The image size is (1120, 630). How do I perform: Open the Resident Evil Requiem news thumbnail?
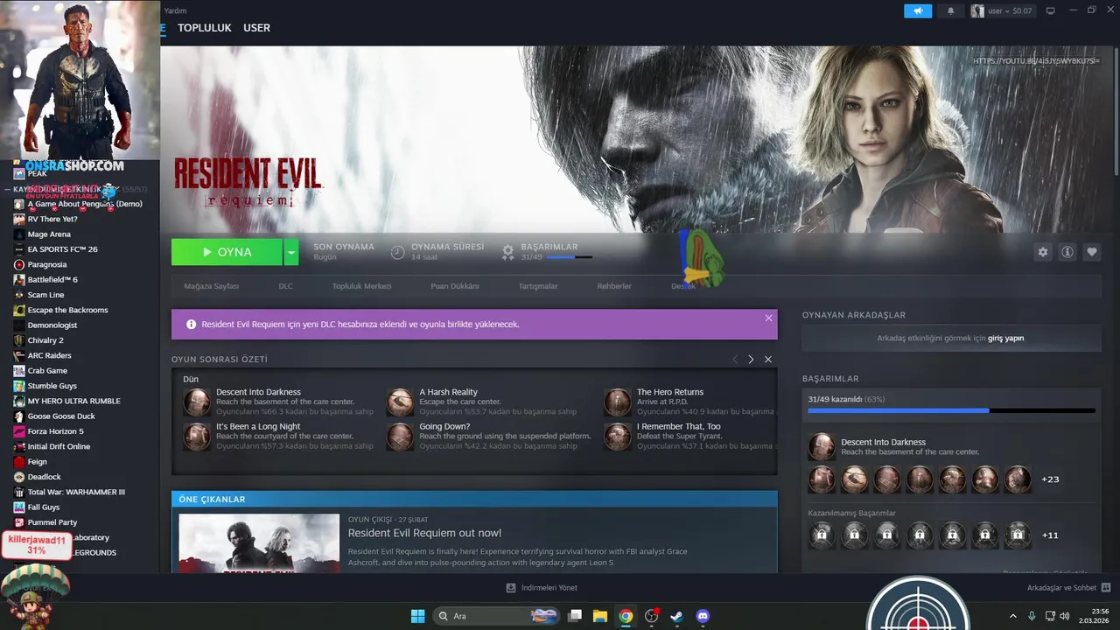[x=259, y=543]
